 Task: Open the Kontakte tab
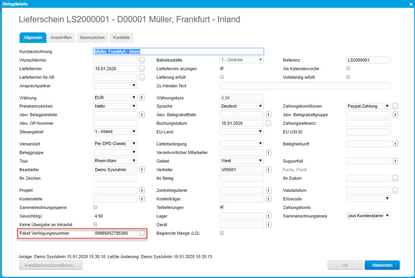(121, 37)
